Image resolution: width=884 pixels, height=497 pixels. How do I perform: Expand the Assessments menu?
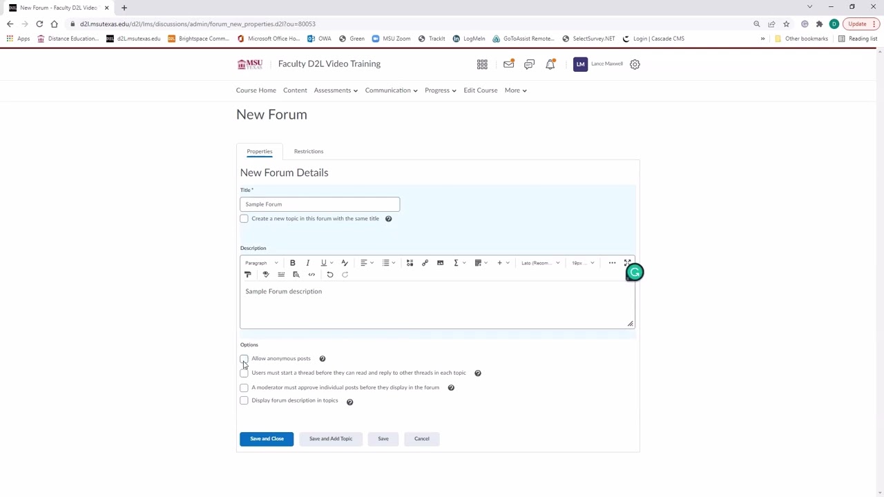point(336,90)
